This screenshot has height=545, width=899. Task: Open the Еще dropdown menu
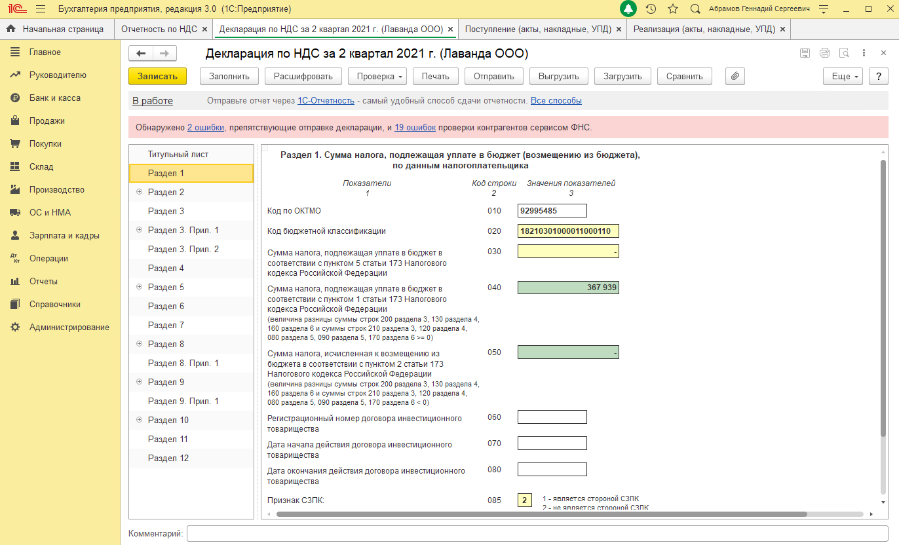tap(843, 76)
